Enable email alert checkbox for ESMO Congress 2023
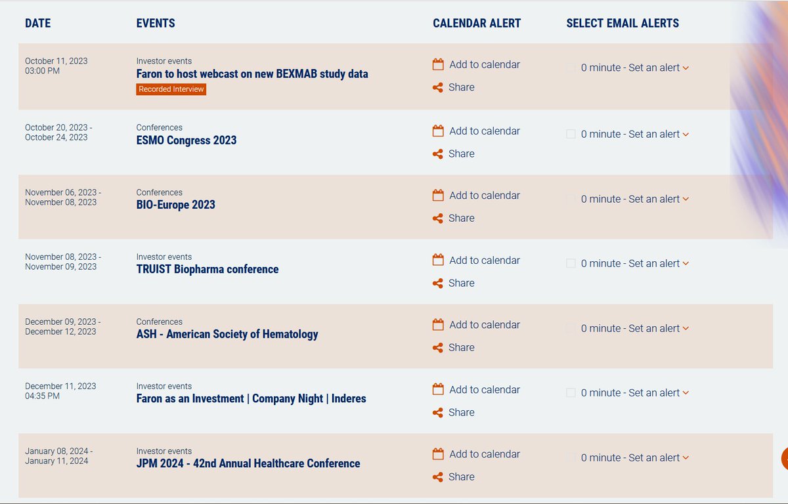Screen dimensions: 788x504 [571, 134]
